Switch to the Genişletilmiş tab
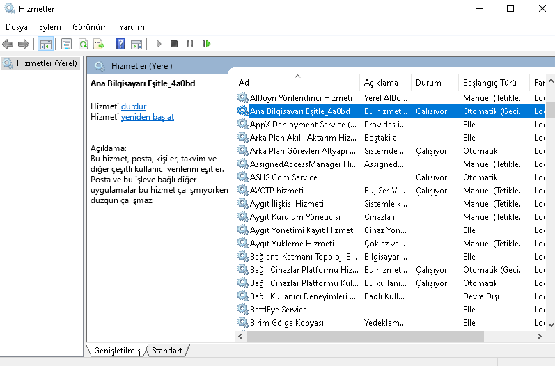The height and width of the screenshot is (366, 555). coord(117,351)
